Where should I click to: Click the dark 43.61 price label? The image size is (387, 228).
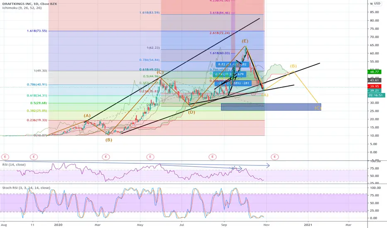[x=375, y=80]
